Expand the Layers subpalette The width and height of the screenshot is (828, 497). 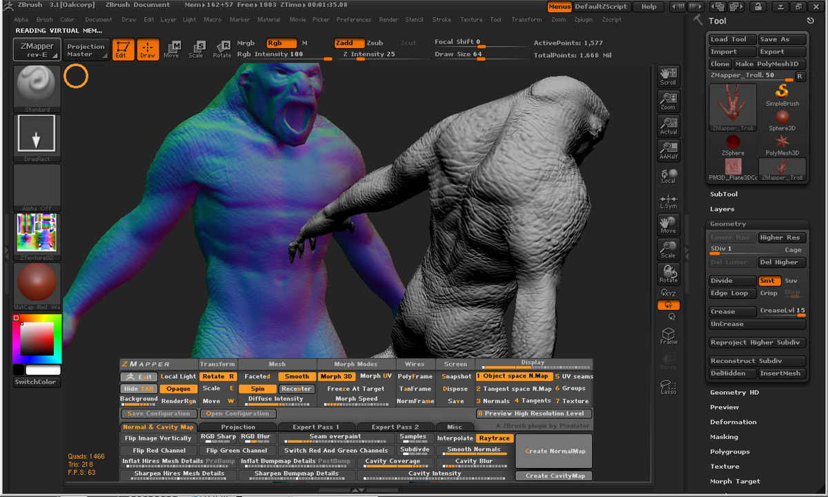tap(722, 209)
